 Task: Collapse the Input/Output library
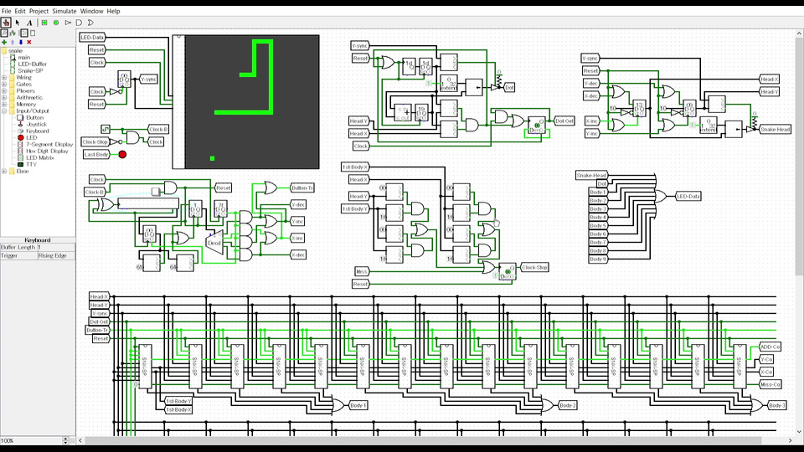4,110
